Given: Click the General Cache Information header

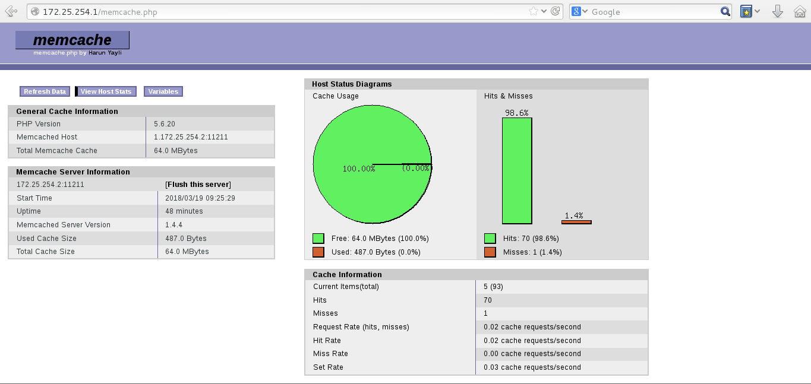Looking at the screenshot, I should [141, 111].
